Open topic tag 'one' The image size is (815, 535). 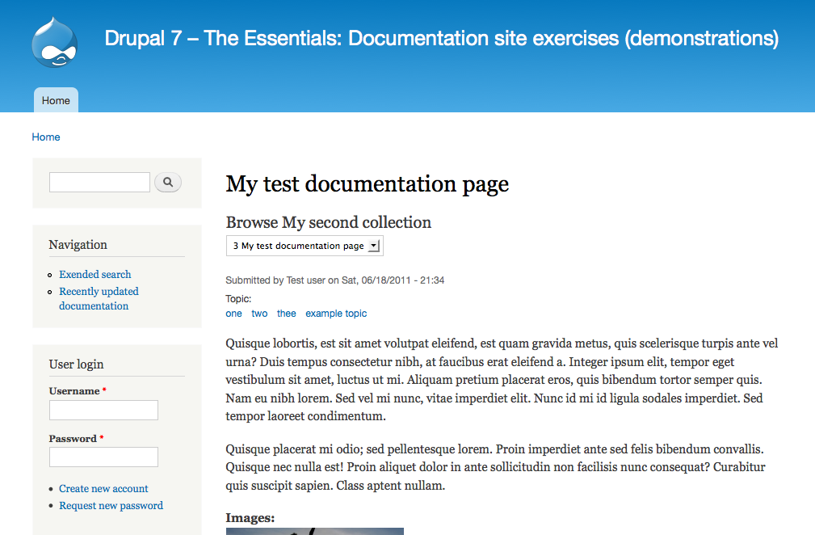pyautogui.click(x=233, y=314)
